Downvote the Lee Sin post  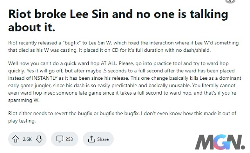tap(39, 139)
